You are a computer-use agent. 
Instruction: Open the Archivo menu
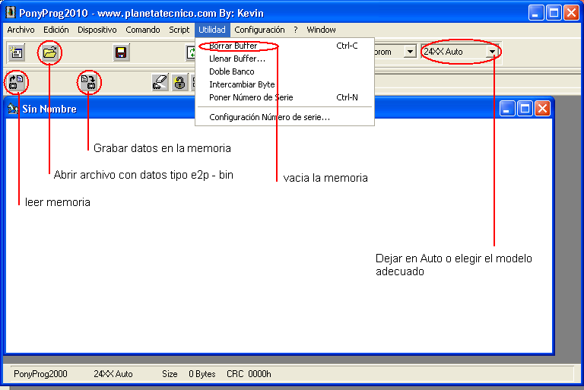tap(21, 30)
